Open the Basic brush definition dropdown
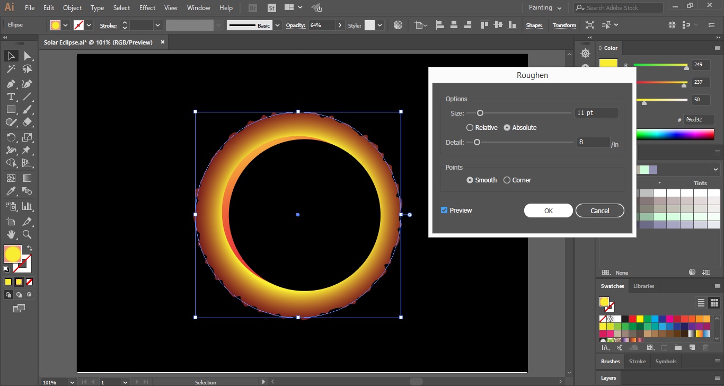 pos(277,25)
